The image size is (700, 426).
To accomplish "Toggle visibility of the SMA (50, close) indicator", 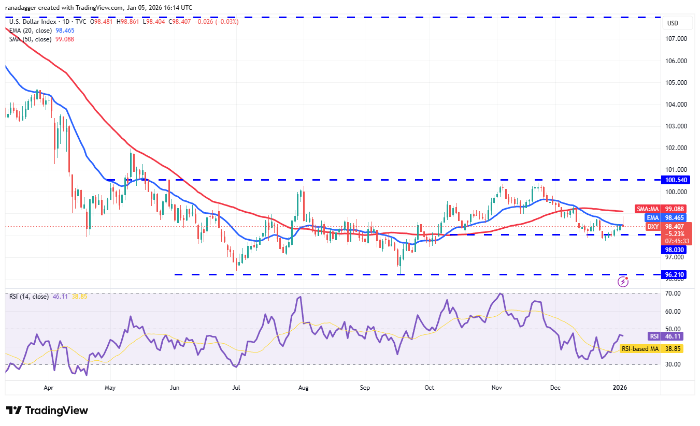I will click(30, 39).
